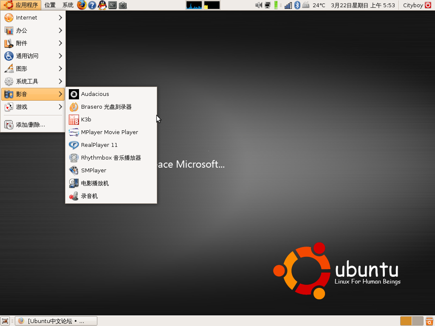Expand the 图形 submenu arrow
Screen dimensions: 435x326
(60, 69)
